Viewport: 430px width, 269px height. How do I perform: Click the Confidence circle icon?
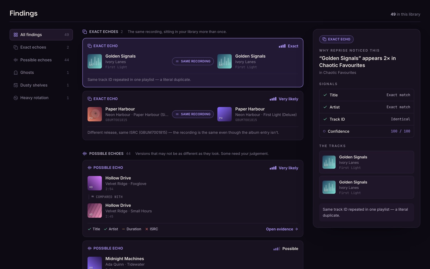324,131
